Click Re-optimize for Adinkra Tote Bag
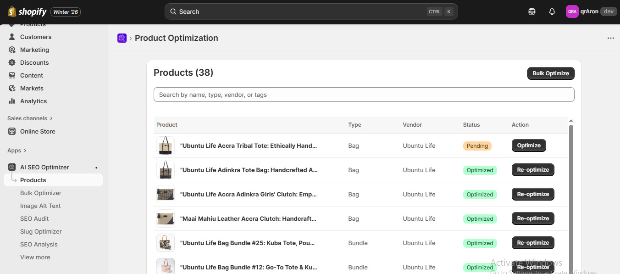 533,170
